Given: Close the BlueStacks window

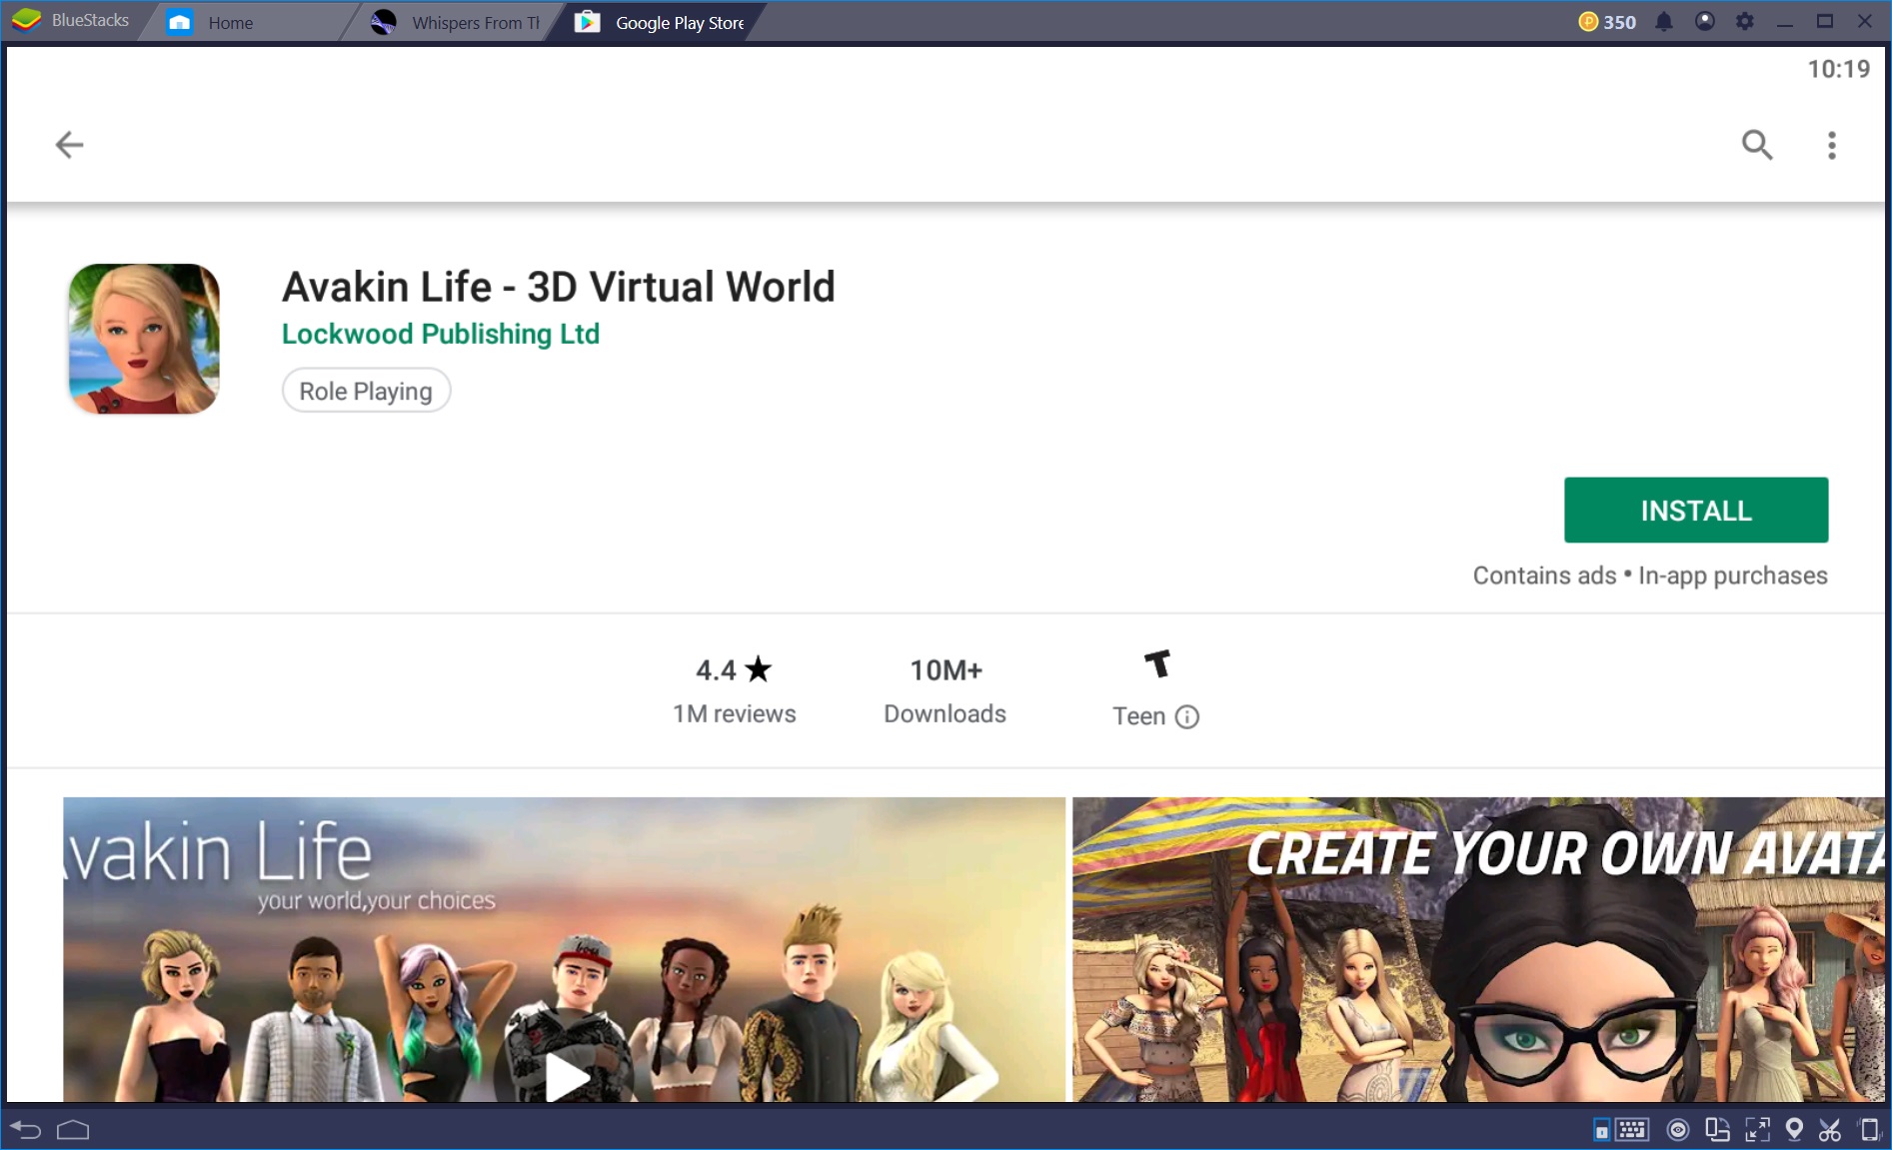Looking at the screenshot, I should point(1865,21).
